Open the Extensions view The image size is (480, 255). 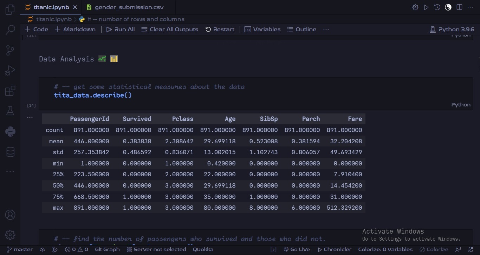coord(10,91)
